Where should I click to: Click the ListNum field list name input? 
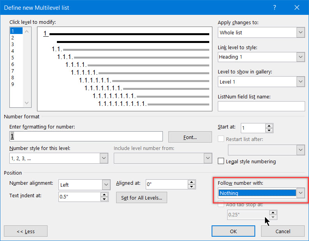click(261, 106)
